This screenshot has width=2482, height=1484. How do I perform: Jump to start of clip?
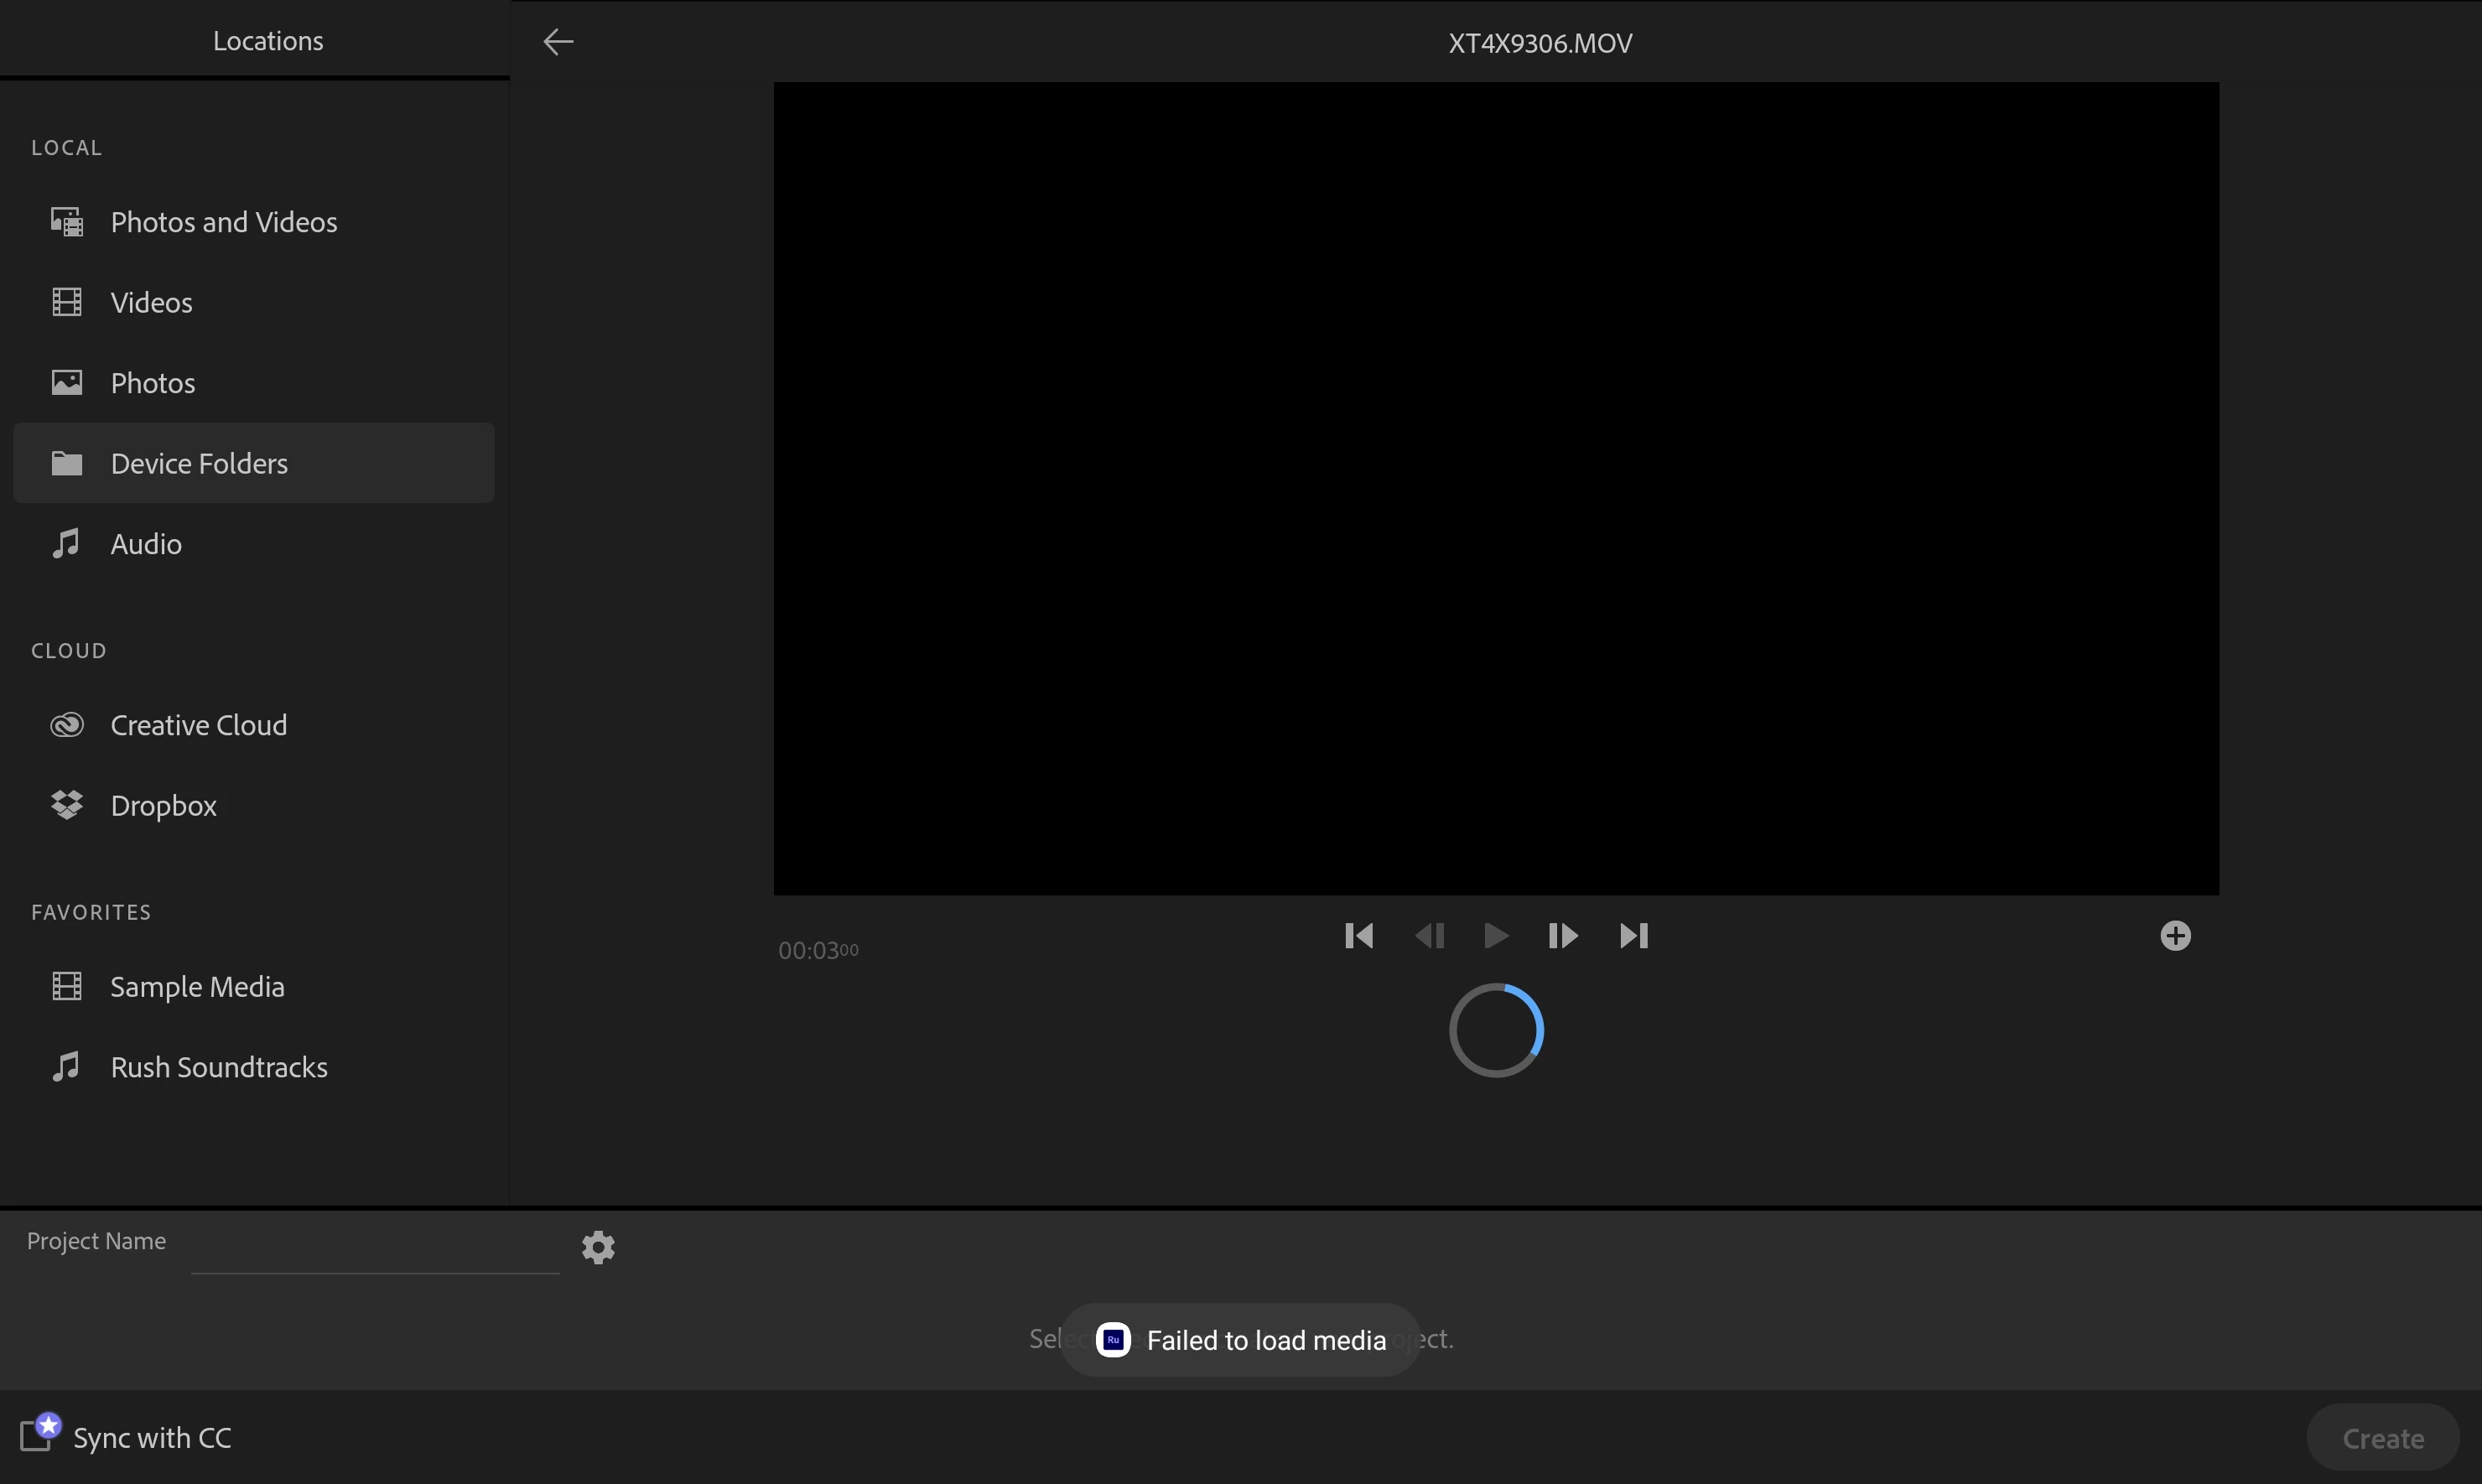point(1358,936)
